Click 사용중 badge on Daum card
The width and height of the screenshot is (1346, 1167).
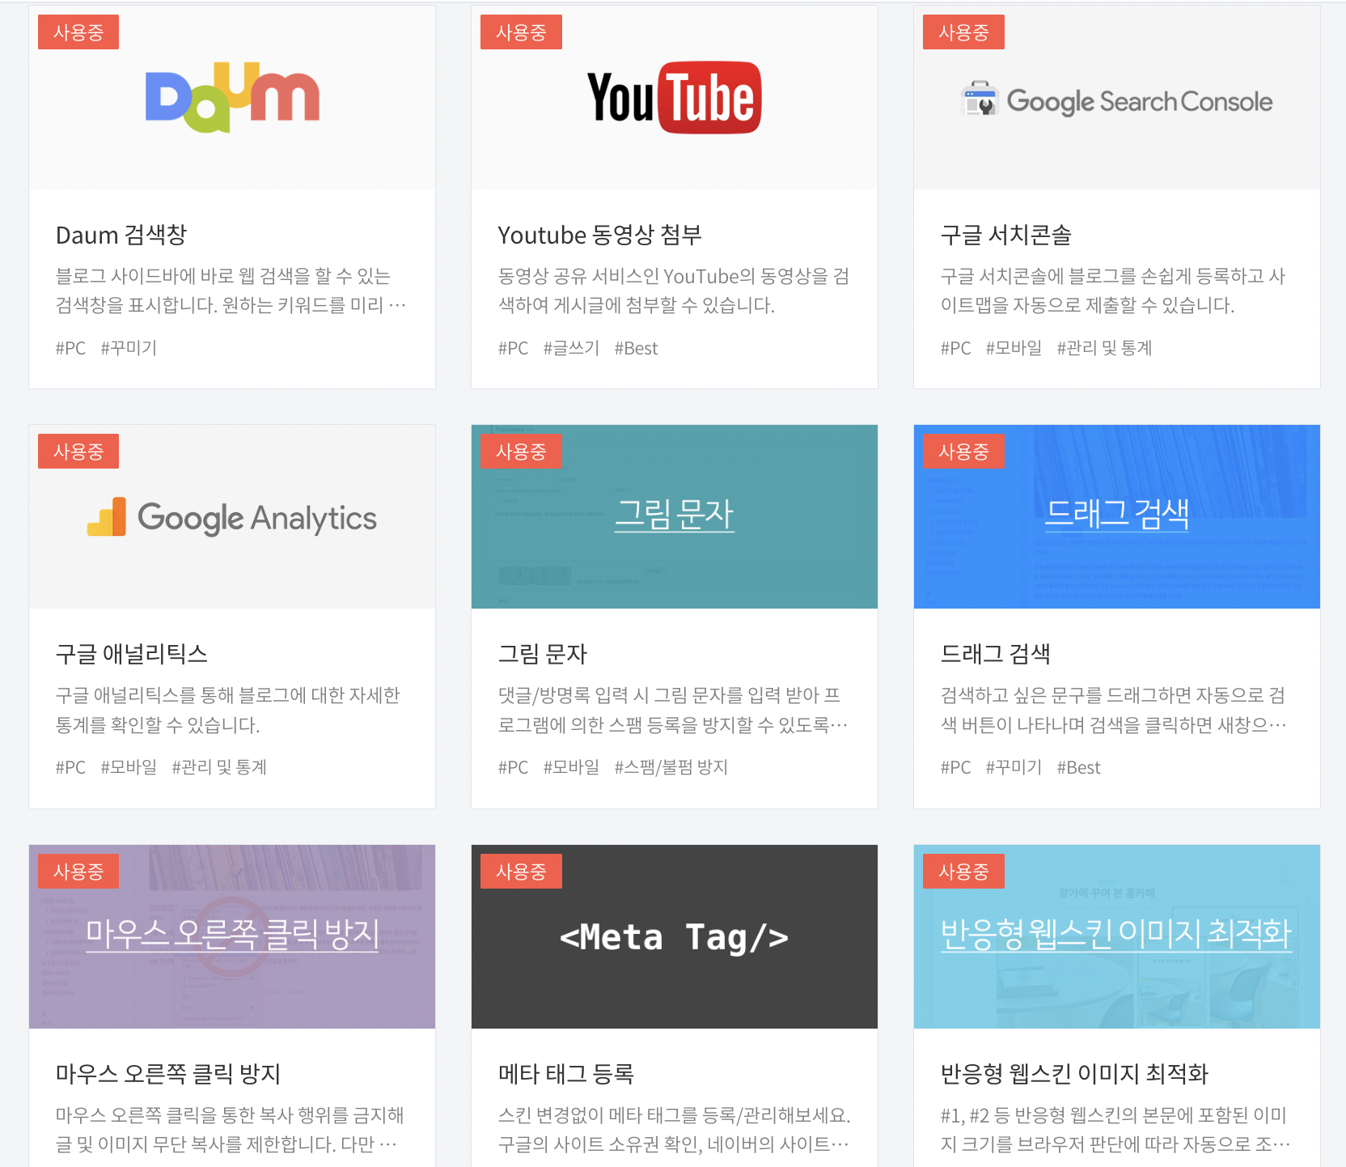click(x=78, y=32)
